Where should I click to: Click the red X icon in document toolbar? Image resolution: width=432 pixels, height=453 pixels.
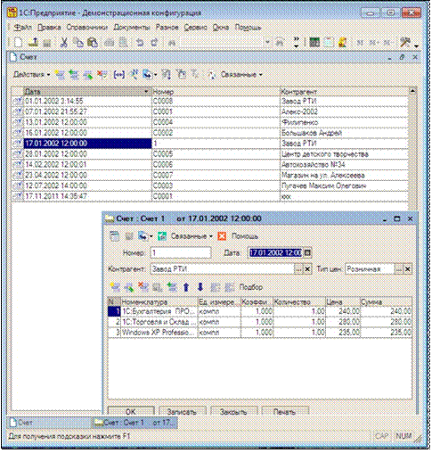tap(222, 236)
